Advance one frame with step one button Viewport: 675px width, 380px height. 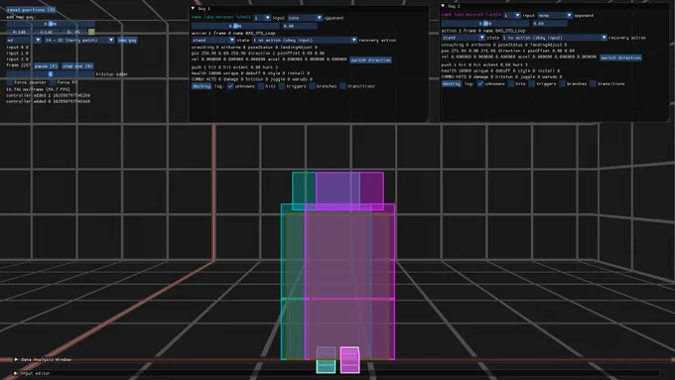[x=77, y=66]
